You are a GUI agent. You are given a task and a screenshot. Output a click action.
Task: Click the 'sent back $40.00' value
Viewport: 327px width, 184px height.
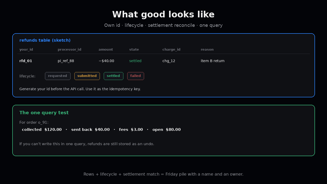coord(90,130)
